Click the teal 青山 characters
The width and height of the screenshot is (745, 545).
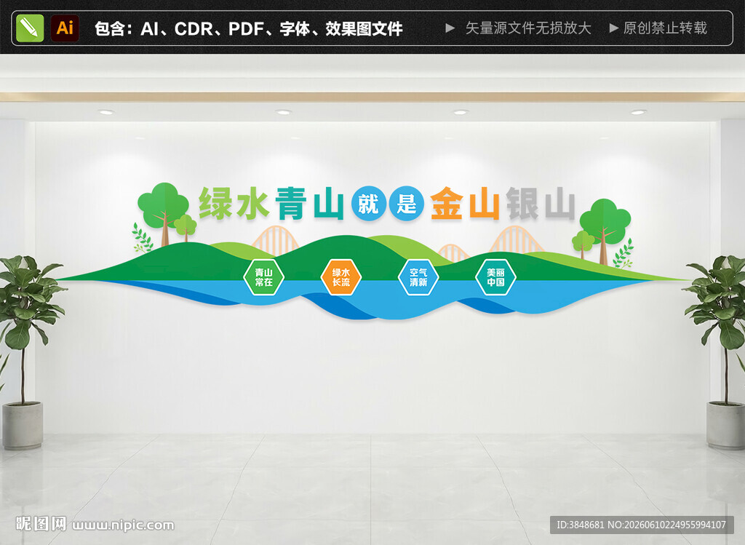[x=310, y=203]
